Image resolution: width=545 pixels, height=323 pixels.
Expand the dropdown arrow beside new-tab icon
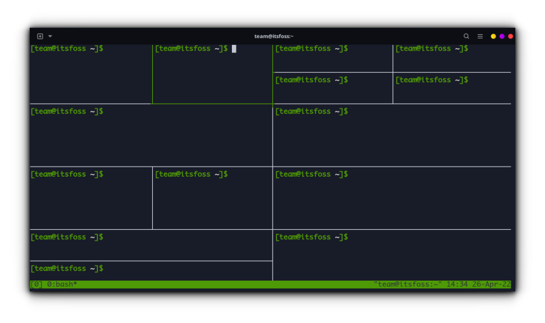50,36
